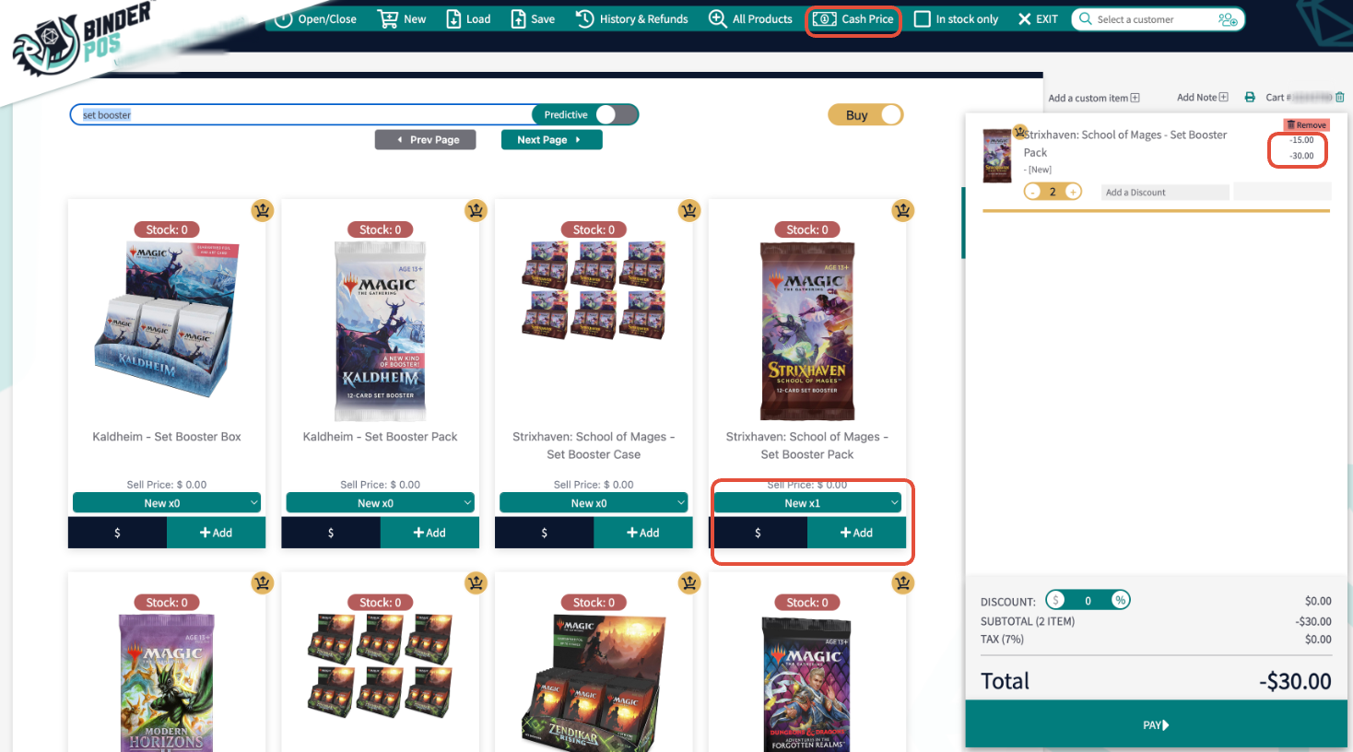Screen dimensions: 1353x752
Task: Click EXIT in the top bar
Action: pos(1038,18)
